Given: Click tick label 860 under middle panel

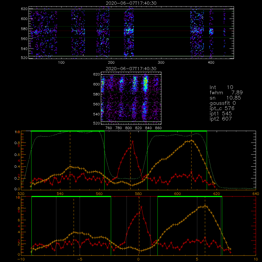Looking at the screenshot, I should [159, 128].
